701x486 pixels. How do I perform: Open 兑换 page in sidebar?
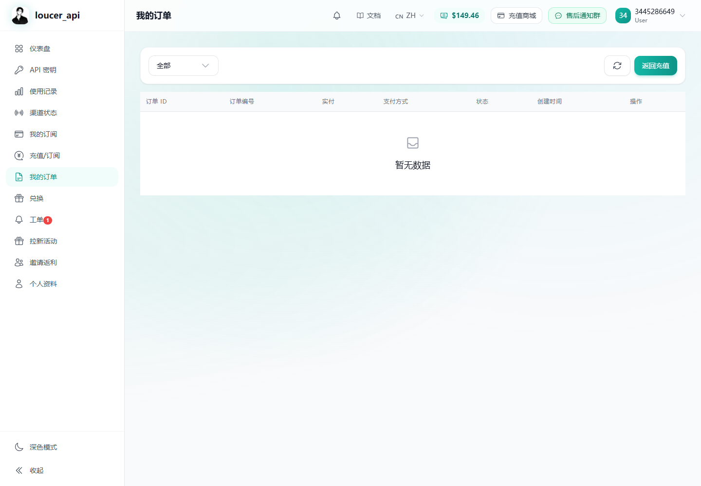(x=62, y=198)
